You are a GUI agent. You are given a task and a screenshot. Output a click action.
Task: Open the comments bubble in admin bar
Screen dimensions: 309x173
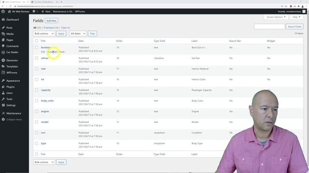click(34, 12)
